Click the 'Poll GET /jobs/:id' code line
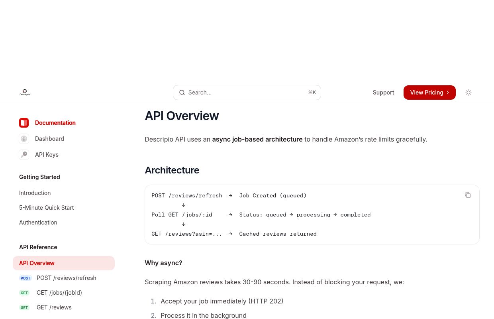This screenshot has height=319, width=494. click(261, 215)
